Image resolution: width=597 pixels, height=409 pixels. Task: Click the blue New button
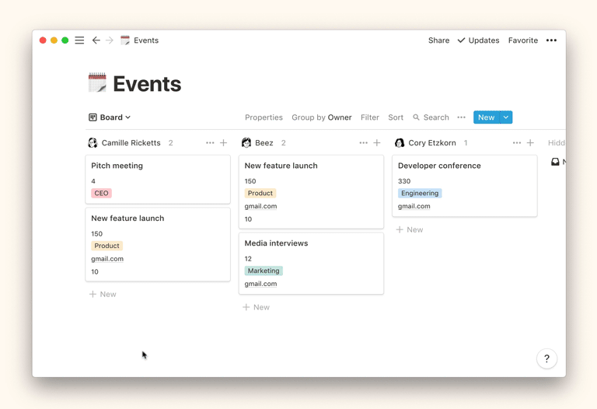486,117
